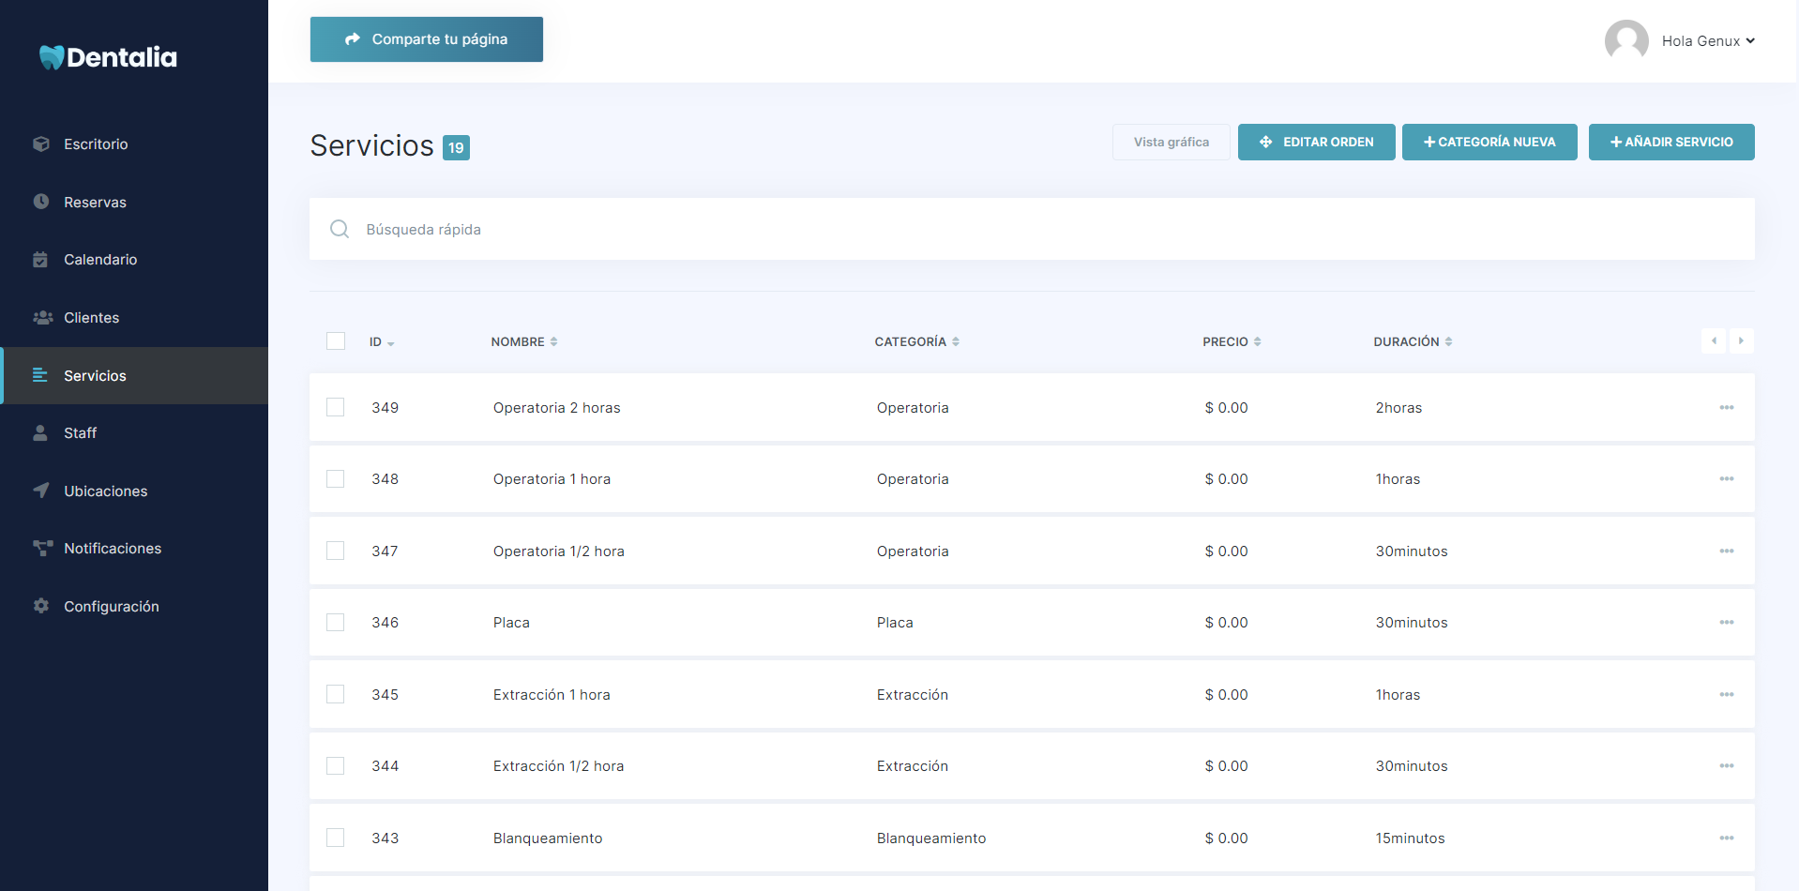
Task: Click the user avatar picture
Action: [1626, 41]
